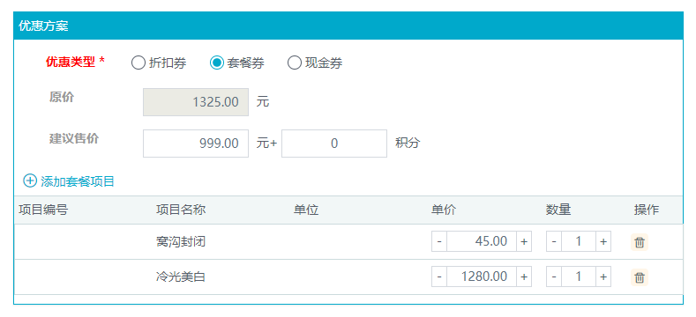The image size is (696, 317).
Task: Increase 冷光美白 quantity with plus
Action: point(603,276)
